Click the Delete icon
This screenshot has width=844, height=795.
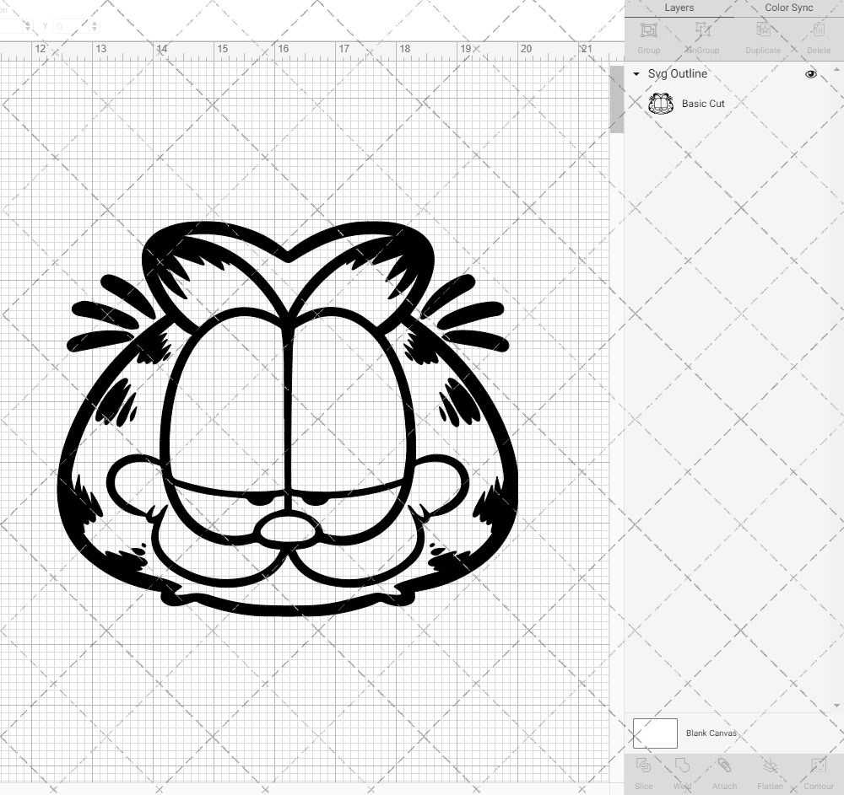pyautogui.click(x=818, y=35)
